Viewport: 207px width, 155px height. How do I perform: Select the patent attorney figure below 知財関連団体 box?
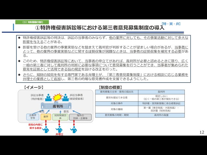pyautogui.click(x=59, y=129)
